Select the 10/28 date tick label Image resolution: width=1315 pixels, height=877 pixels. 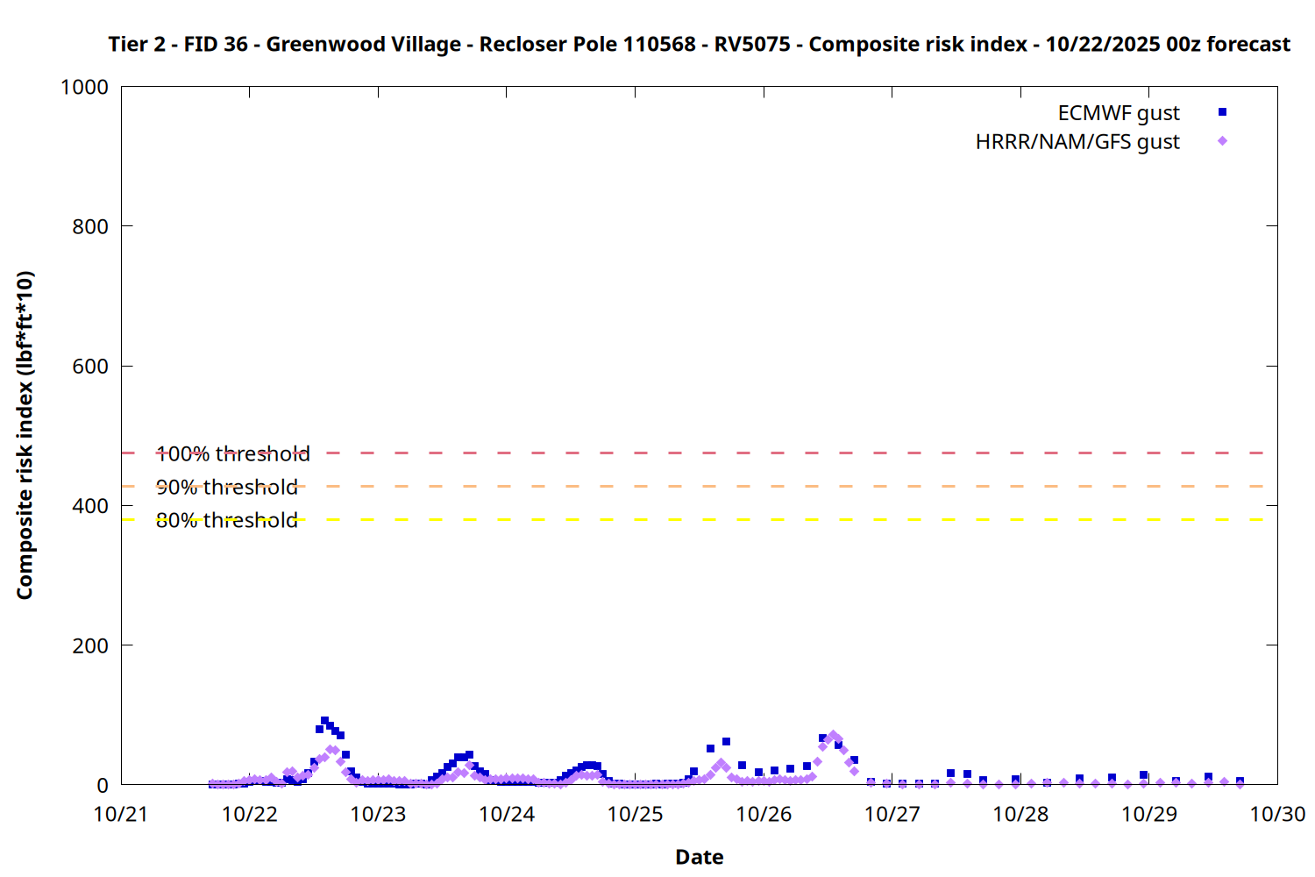1020,814
